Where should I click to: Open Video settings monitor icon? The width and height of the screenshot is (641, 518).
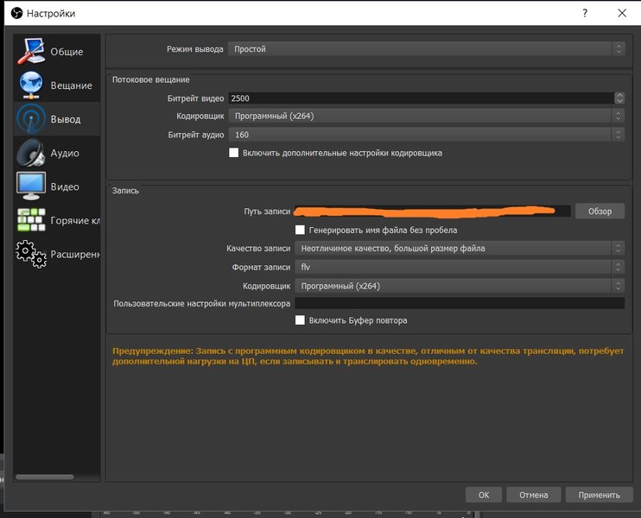click(x=31, y=186)
